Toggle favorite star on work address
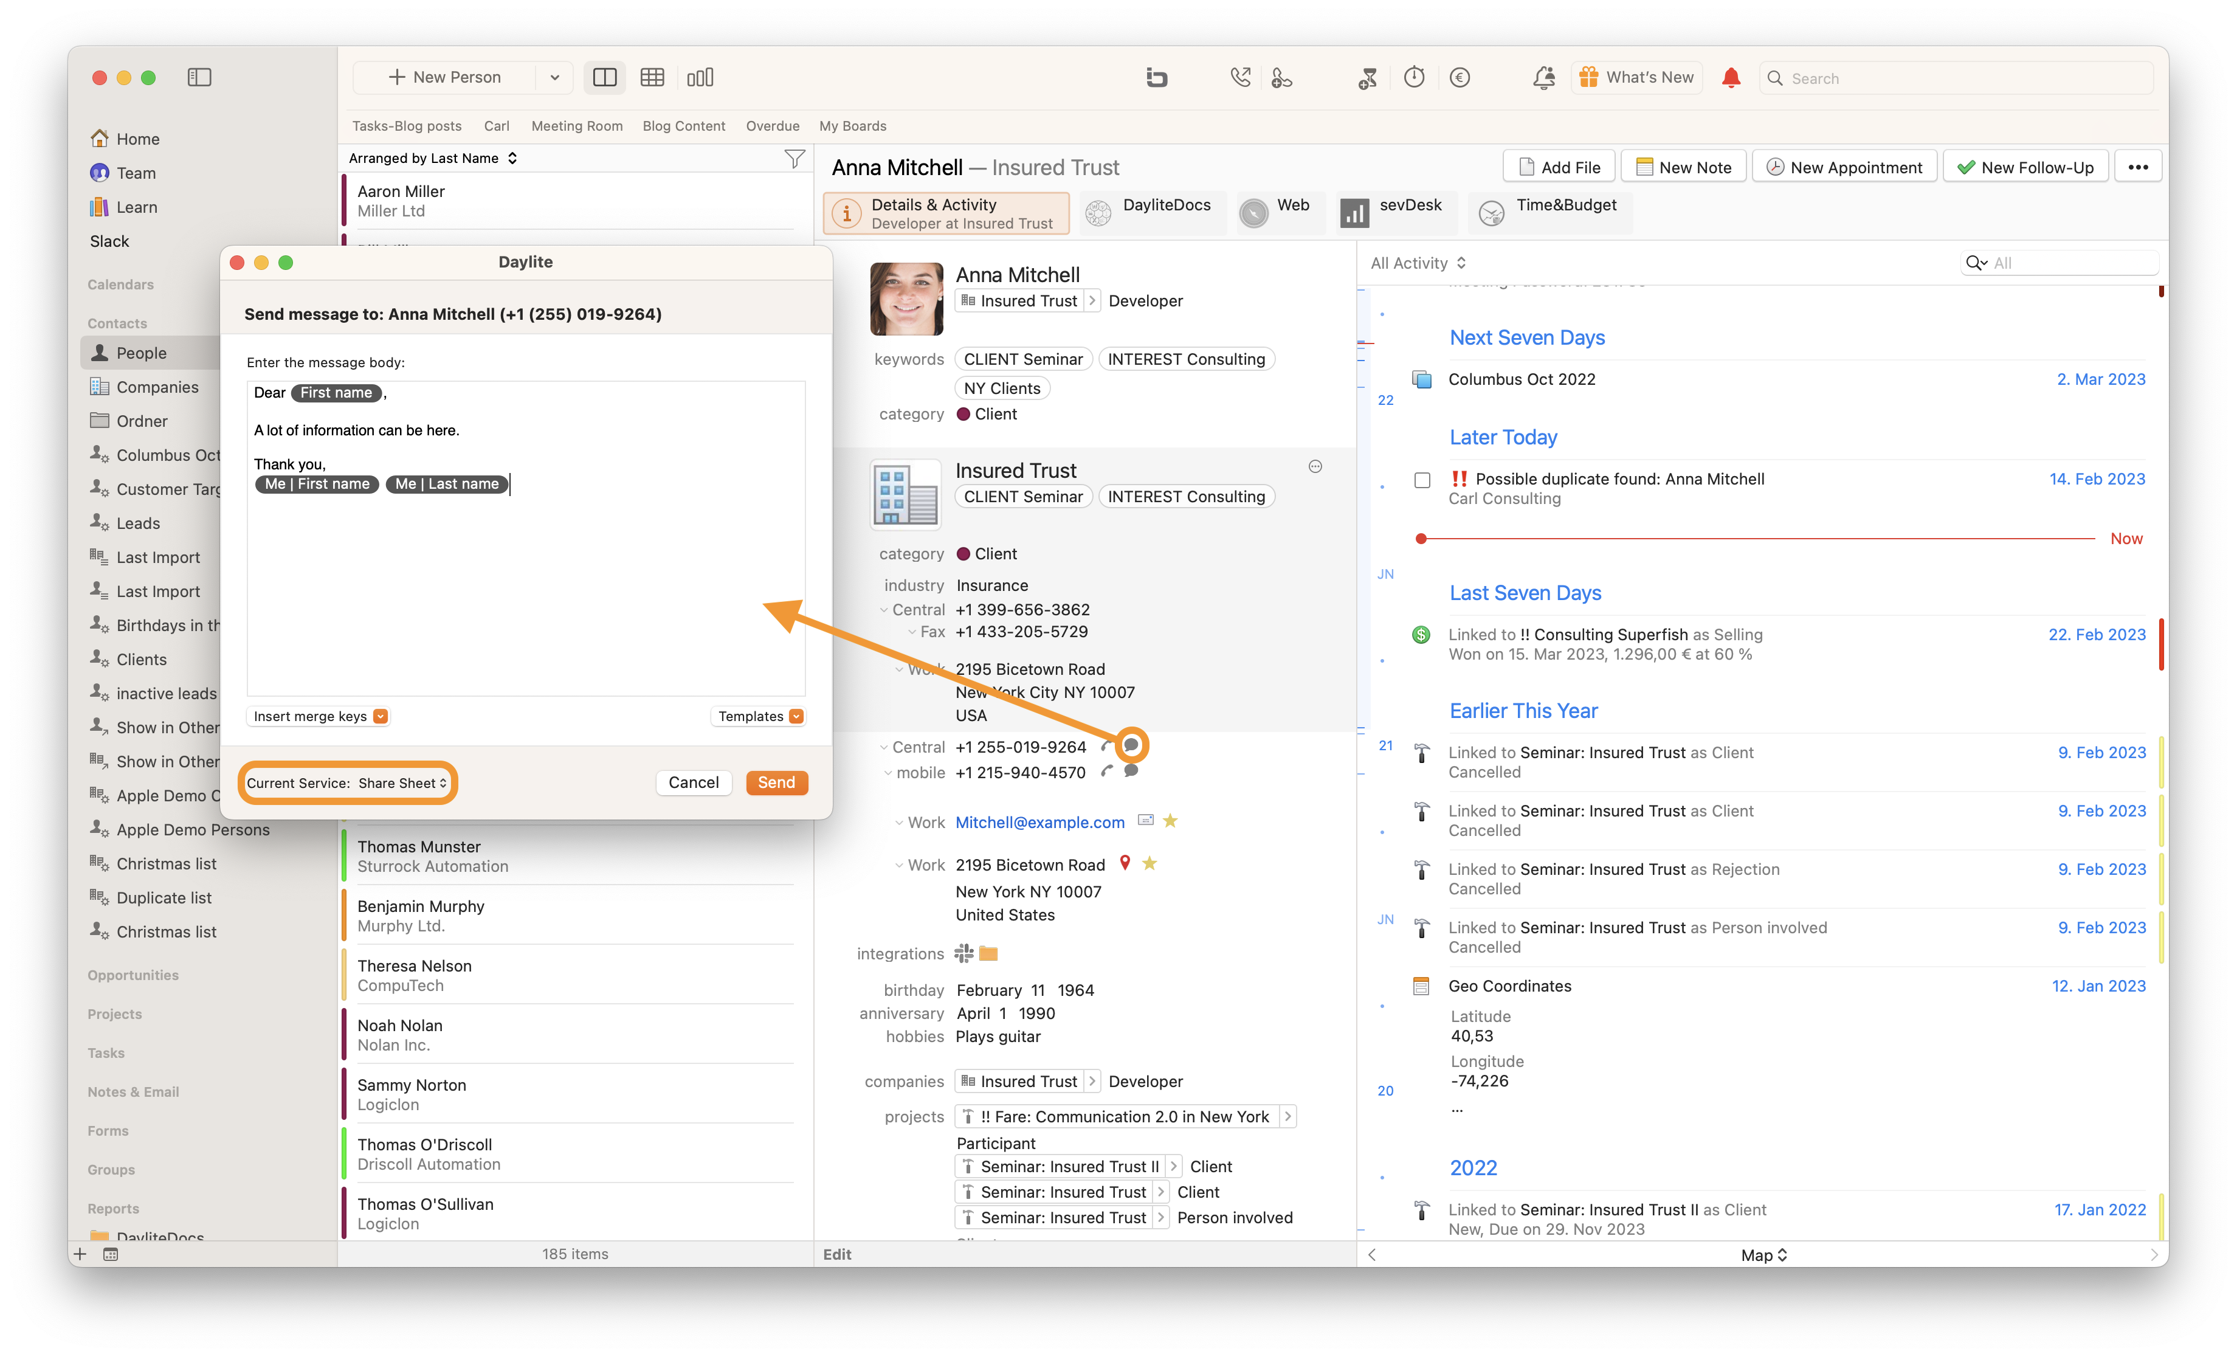 [x=1150, y=863]
